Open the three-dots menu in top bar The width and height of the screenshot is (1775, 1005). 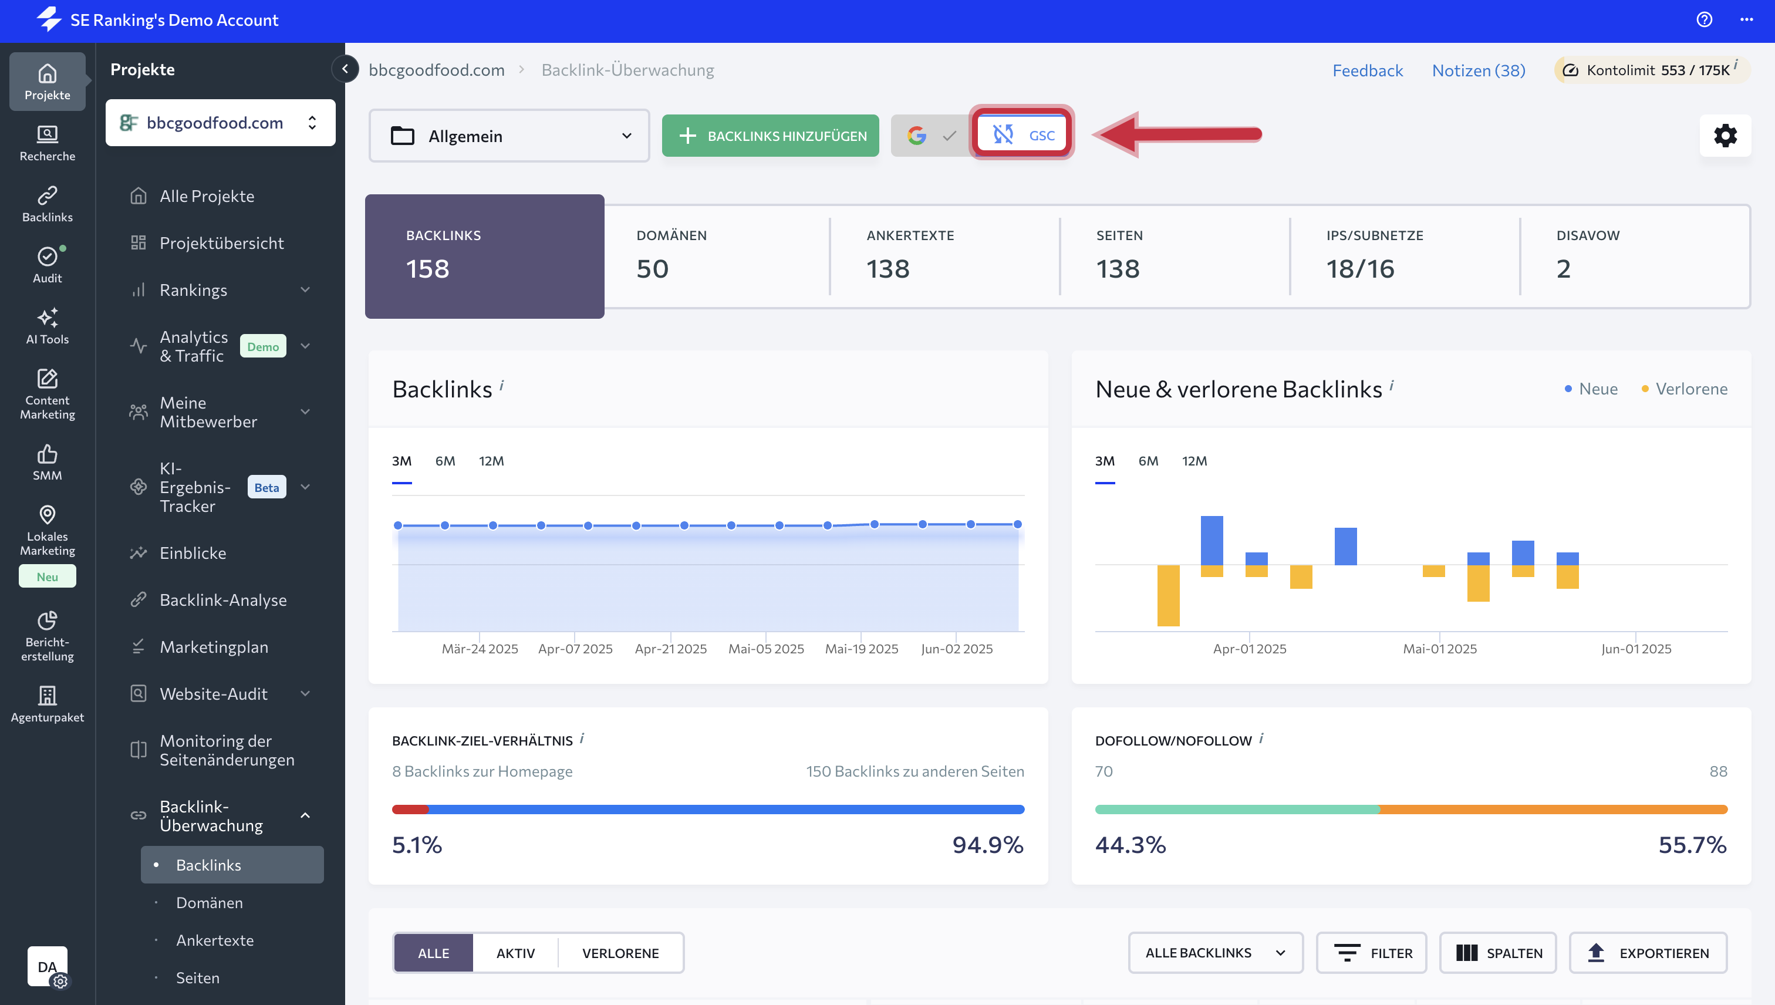click(x=1747, y=19)
